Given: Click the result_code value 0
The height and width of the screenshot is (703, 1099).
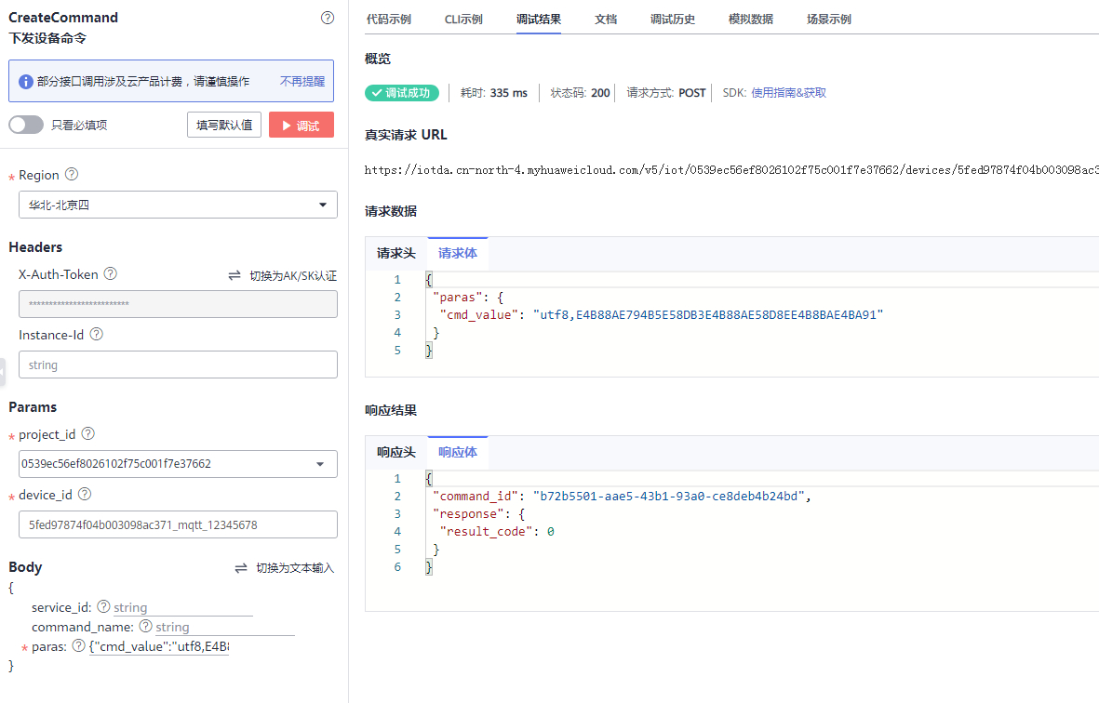Looking at the screenshot, I should click(551, 532).
